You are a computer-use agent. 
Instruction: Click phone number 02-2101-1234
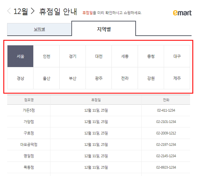[166, 122]
